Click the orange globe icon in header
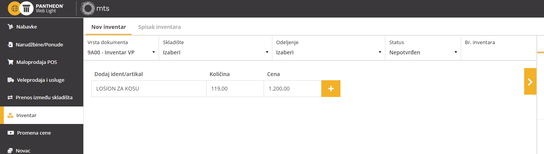 click(14, 8)
